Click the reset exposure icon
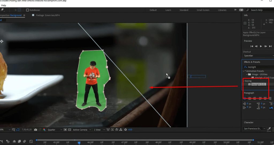The height and width of the screenshot is (145, 274). [125, 130]
